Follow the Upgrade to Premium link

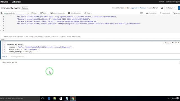(x=139, y=8)
